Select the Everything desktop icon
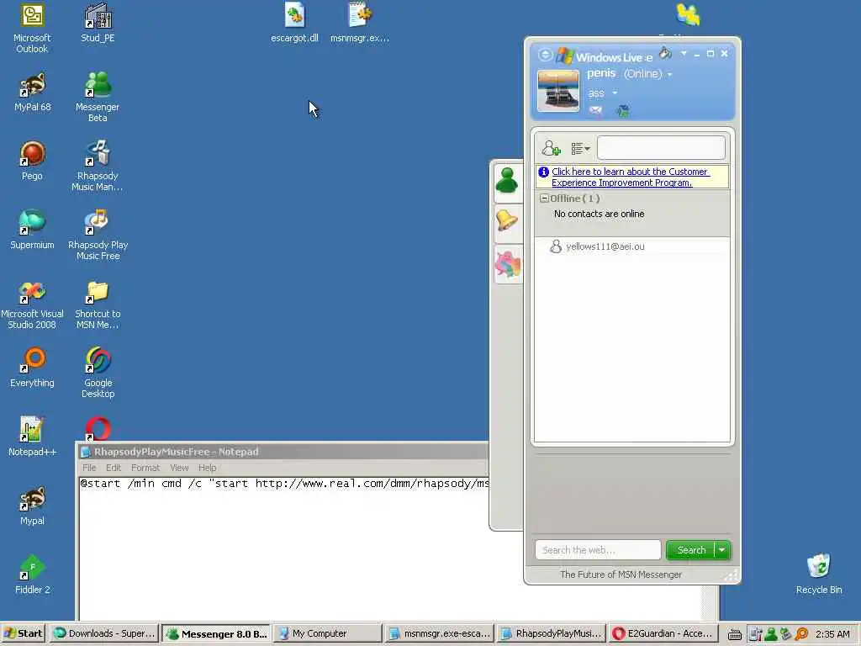861x646 pixels. (33, 368)
